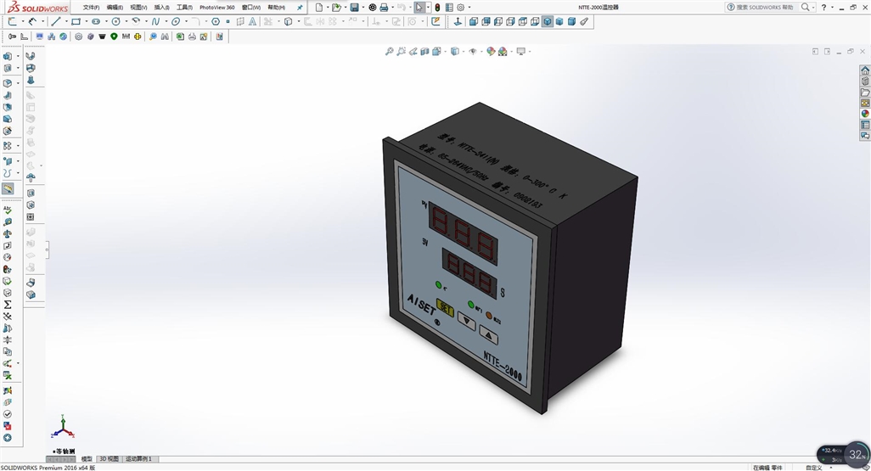
Task: Open the 视图(V) menu
Action: [x=138, y=8]
